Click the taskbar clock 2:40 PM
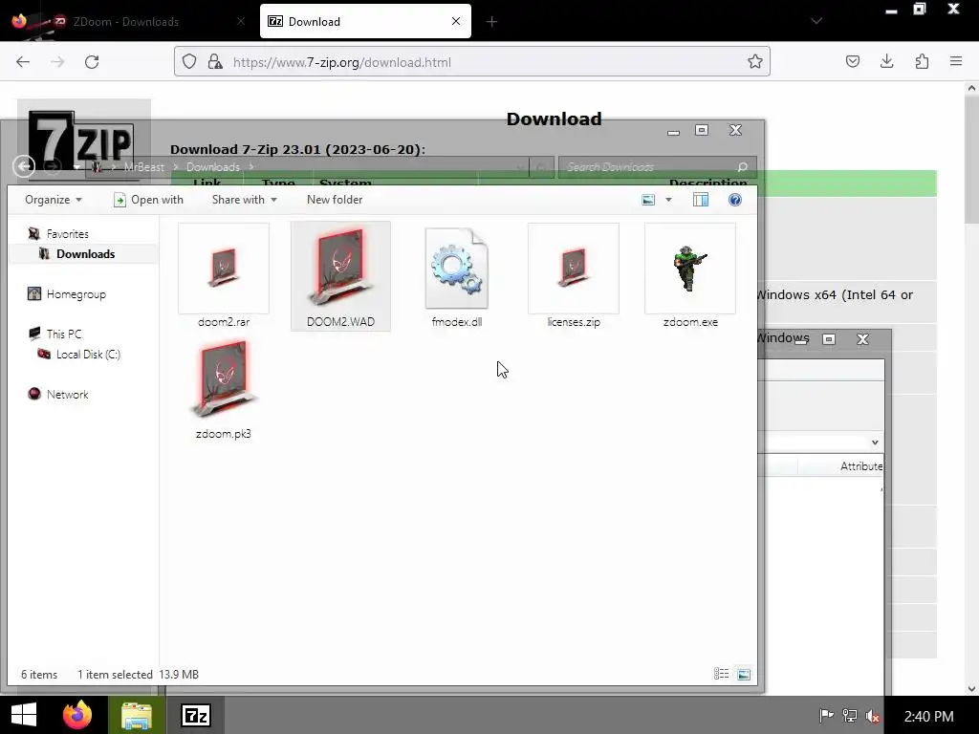Screen dimensions: 979x734 pos(928,716)
